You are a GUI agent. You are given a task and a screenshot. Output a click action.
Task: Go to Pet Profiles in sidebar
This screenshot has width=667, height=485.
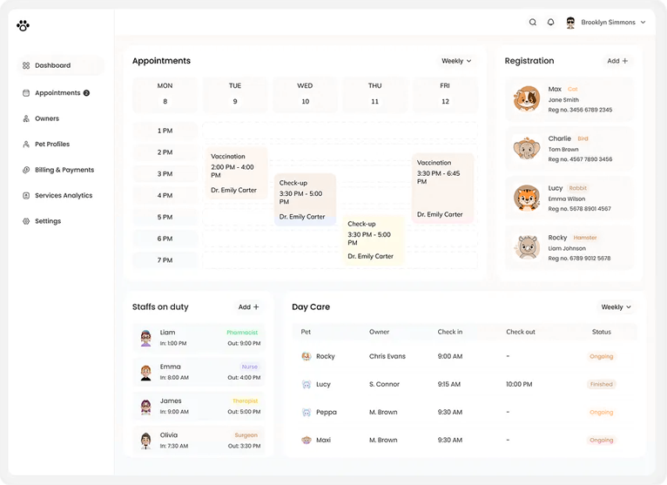tap(51, 145)
